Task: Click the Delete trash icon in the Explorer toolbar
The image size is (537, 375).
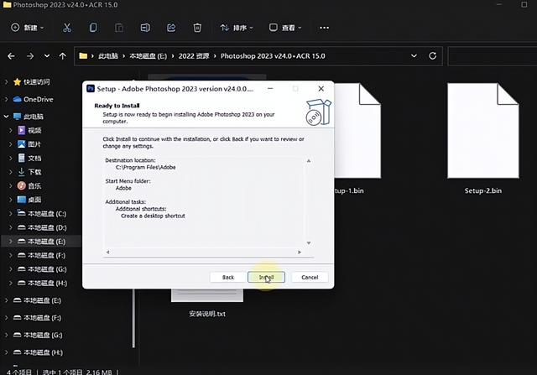Action: (197, 28)
